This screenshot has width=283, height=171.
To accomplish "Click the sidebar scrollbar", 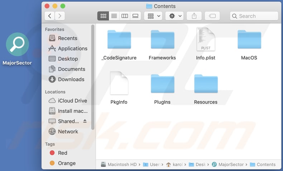I will [93, 77].
